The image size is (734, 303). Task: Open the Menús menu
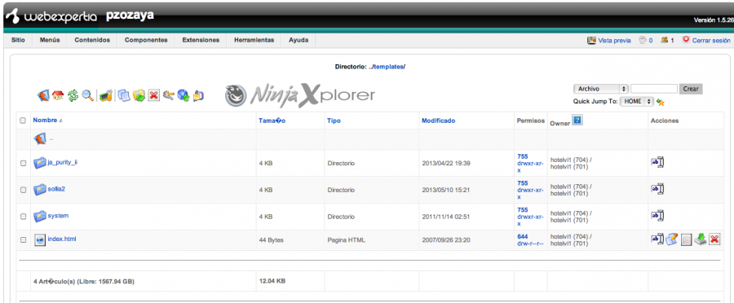[x=50, y=40]
